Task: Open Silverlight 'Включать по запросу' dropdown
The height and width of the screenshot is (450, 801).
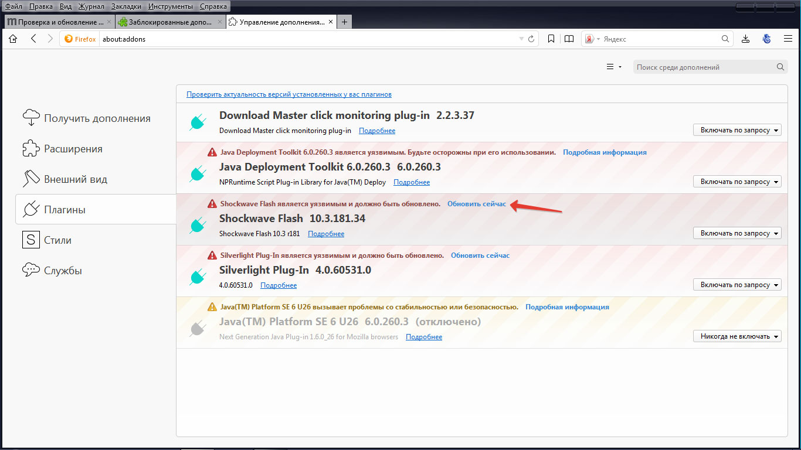Action: click(x=737, y=285)
